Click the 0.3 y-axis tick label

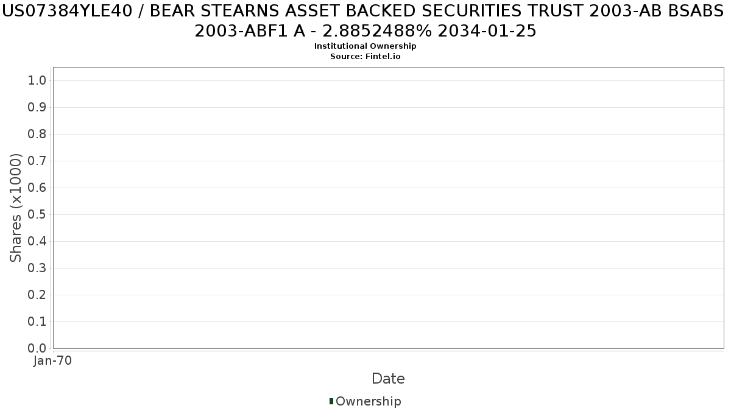pyautogui.click(x=37, y=268)
